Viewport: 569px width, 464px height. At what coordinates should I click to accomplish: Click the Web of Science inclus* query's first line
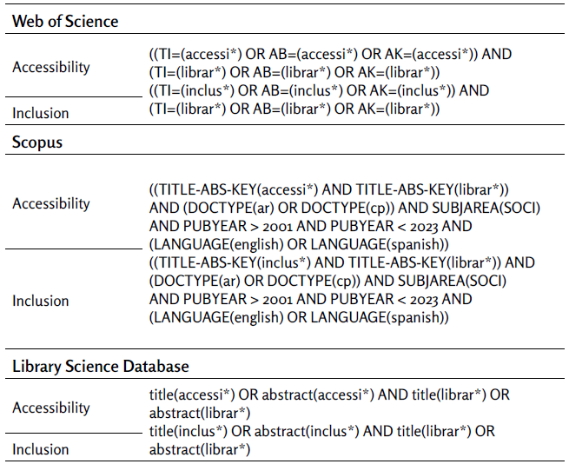click(x=319, y=90)
